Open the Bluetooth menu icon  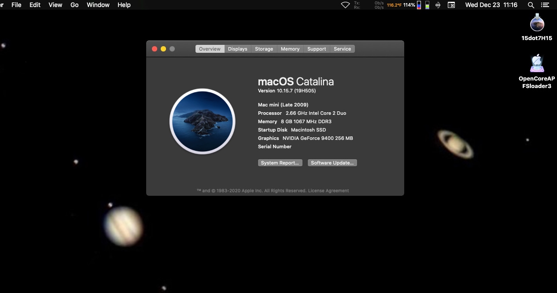[438, 5]
